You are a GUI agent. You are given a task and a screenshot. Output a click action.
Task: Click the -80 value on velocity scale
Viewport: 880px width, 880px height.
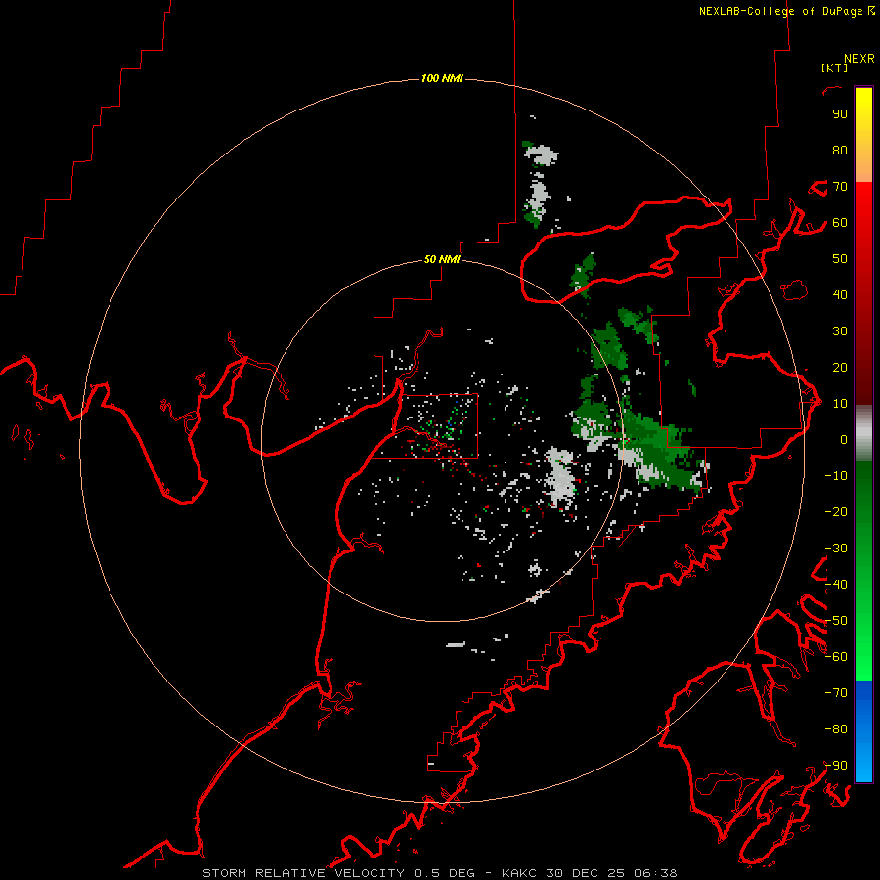coord(836,729)
